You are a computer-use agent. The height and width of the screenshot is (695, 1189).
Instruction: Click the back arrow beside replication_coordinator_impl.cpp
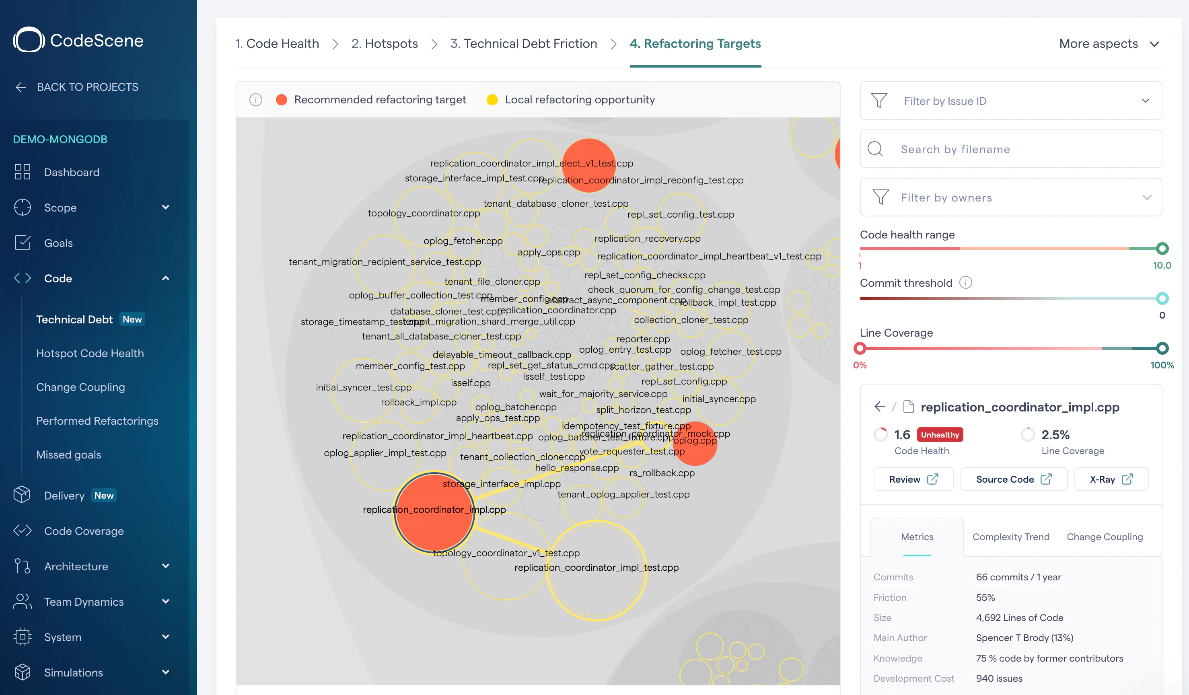pyautogui.click(x=880, y=406)
